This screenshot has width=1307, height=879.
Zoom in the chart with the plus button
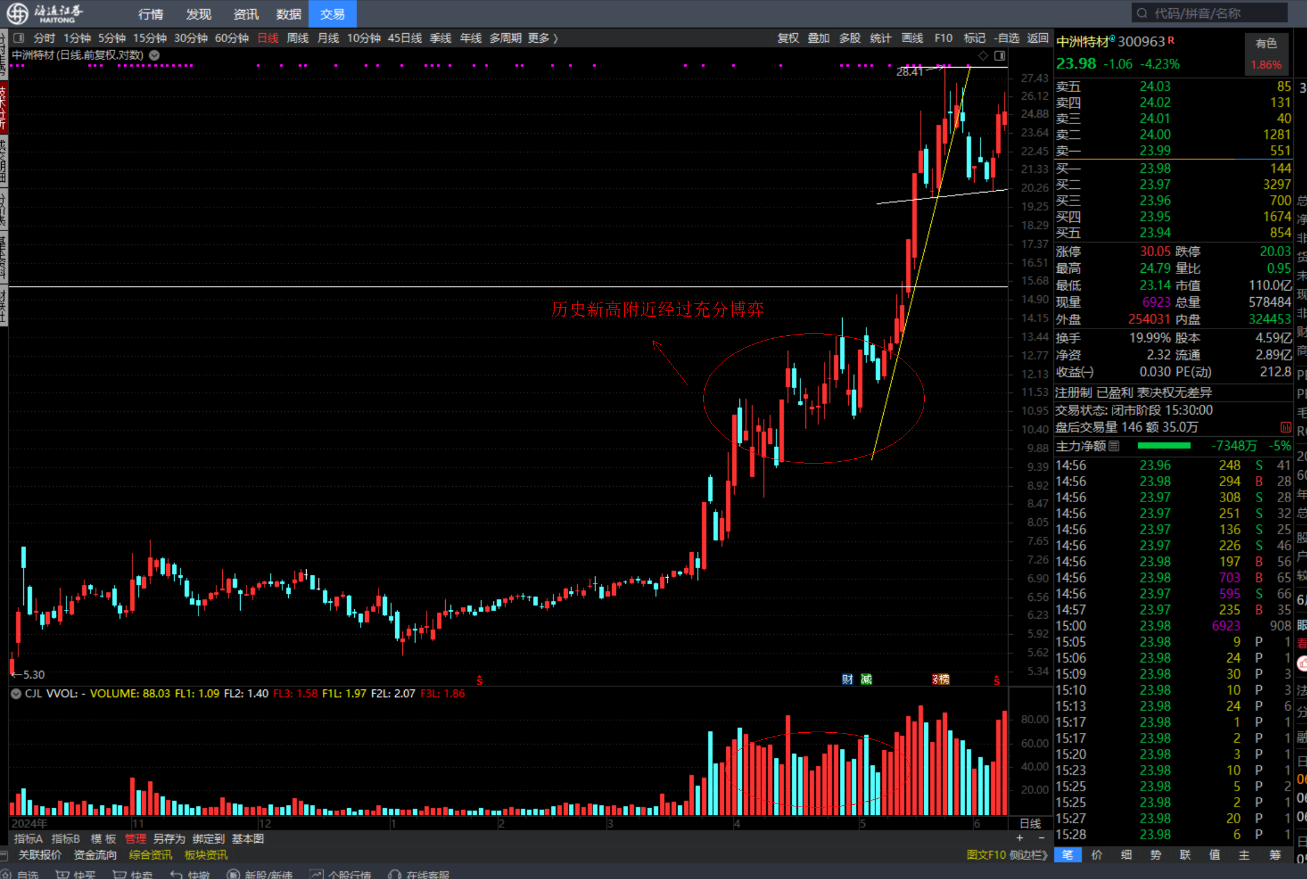click(1020, 838)
